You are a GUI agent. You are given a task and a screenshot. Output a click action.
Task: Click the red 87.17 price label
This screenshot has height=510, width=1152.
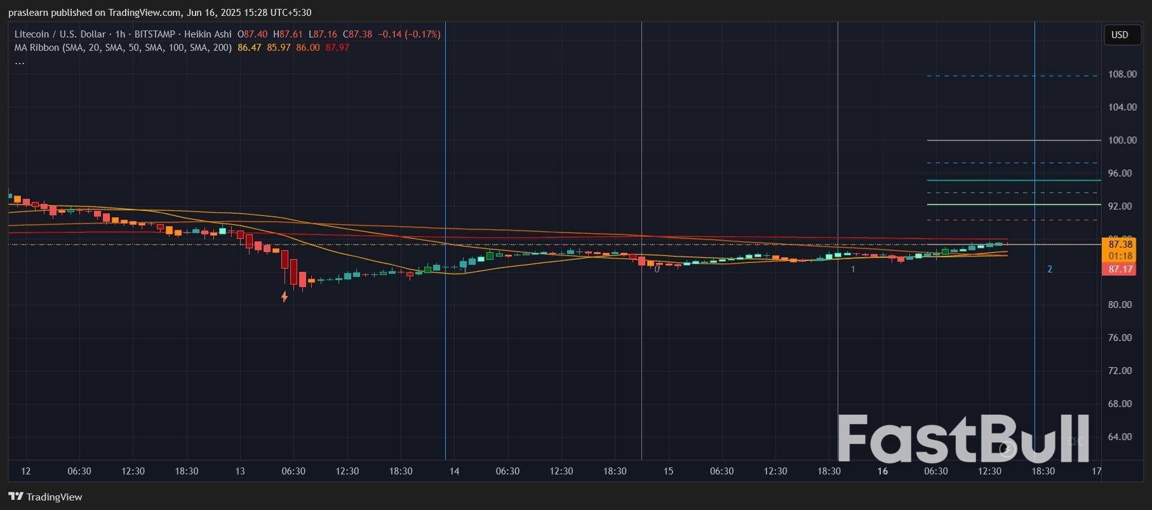(x=1120, y=269)
